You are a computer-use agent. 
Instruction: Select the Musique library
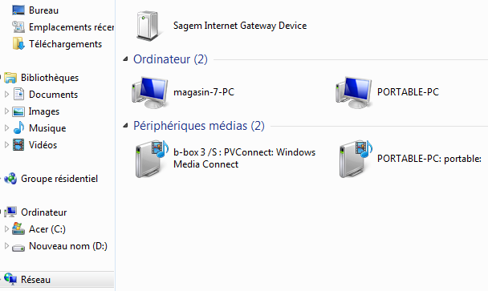point(47,128)
